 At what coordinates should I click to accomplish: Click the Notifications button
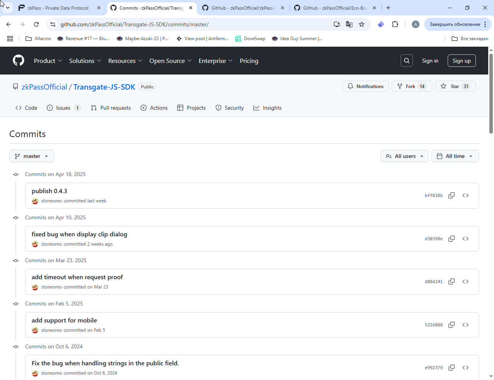[x=365, y=86]
